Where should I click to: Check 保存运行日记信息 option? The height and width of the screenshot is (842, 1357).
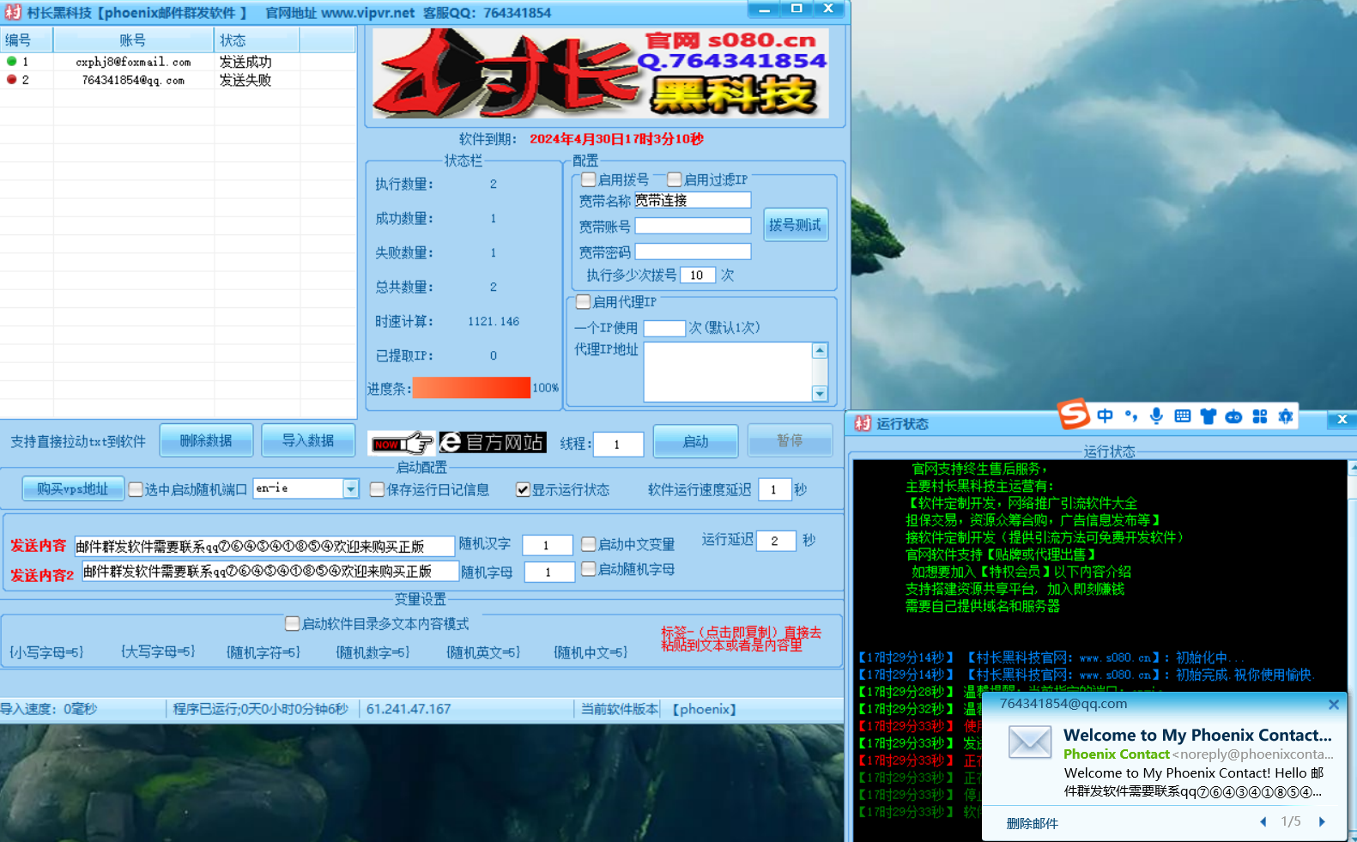tap(377, 489)
